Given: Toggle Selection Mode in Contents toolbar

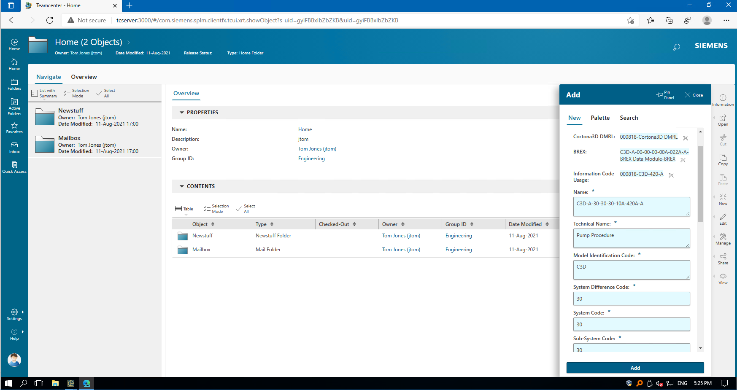Looking at the screenshot, I should 216,209.
